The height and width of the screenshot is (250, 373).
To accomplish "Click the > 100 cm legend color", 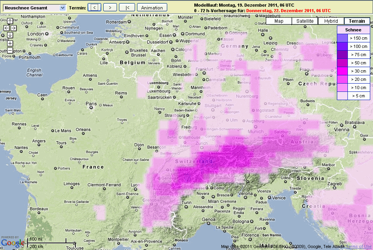I will (342, 46).
